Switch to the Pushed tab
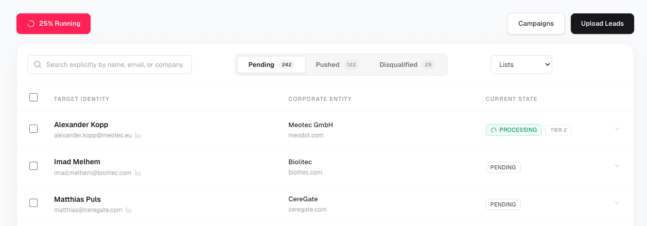This screenshot has width=647, height=226. [337, 65]
